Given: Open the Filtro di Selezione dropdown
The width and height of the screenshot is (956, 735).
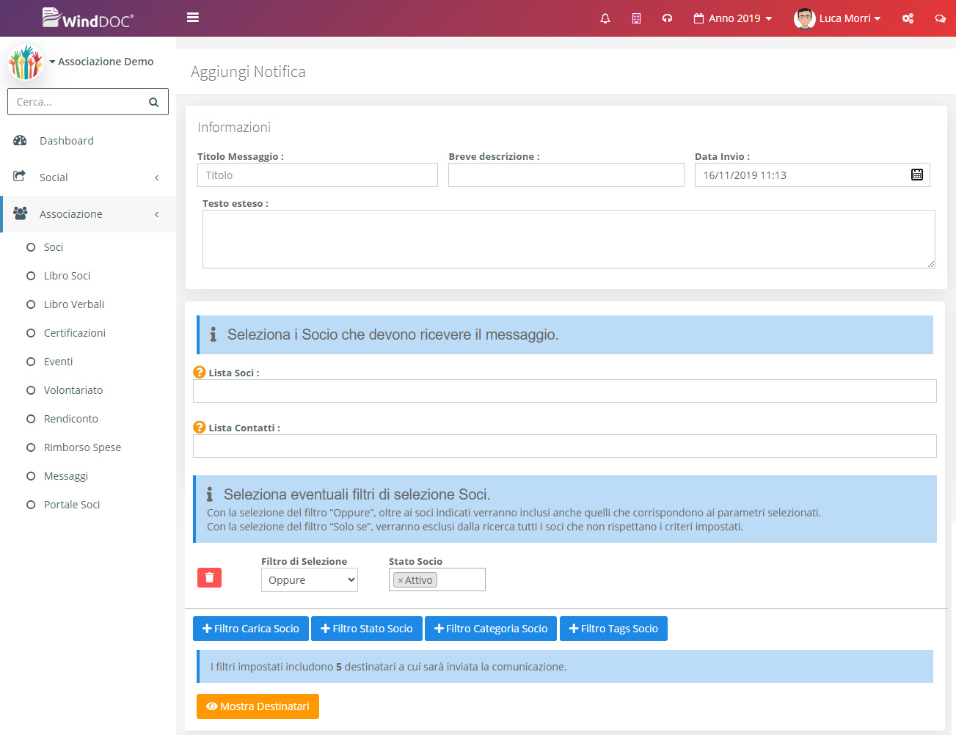Looking at the screenshot, I should click(309, 579).
